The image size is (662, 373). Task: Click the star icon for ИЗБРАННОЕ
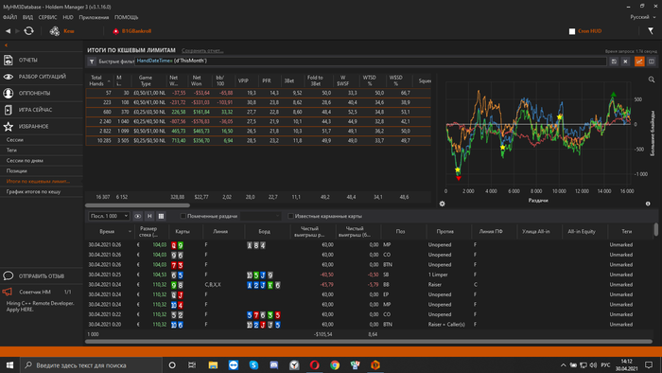pos(8,126)
